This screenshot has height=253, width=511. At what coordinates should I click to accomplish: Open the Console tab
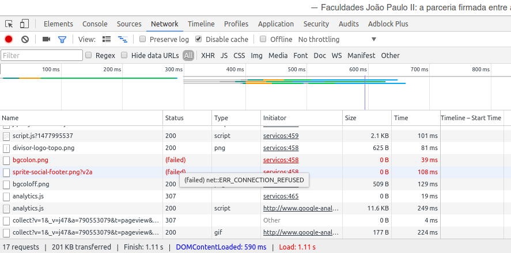(x=95, y=24)
